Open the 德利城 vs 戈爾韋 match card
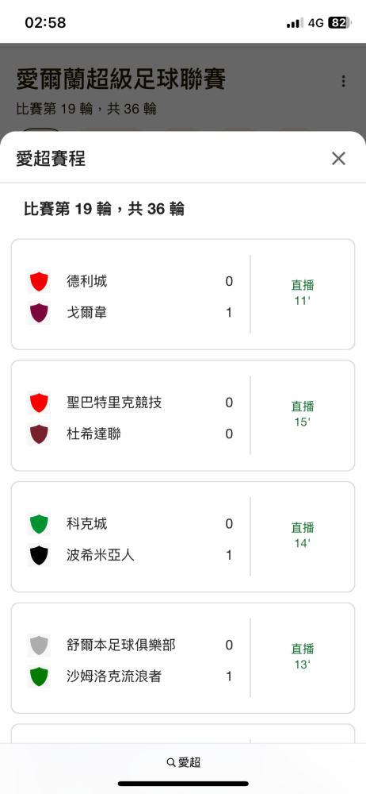Image resolution: width=366 pixels, height=794 pixels. point(183,295)
